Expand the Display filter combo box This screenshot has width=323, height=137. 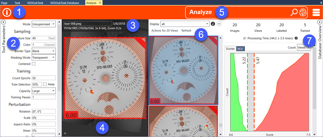(207, 24)
